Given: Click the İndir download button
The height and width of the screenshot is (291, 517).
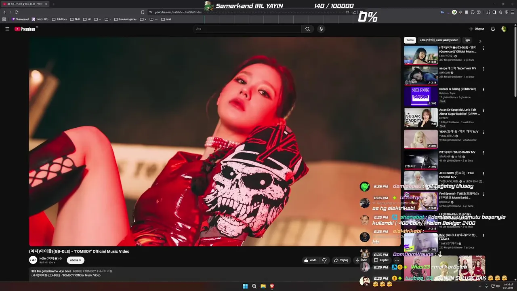Looking at the screenshot, I should tap(361, 260).
